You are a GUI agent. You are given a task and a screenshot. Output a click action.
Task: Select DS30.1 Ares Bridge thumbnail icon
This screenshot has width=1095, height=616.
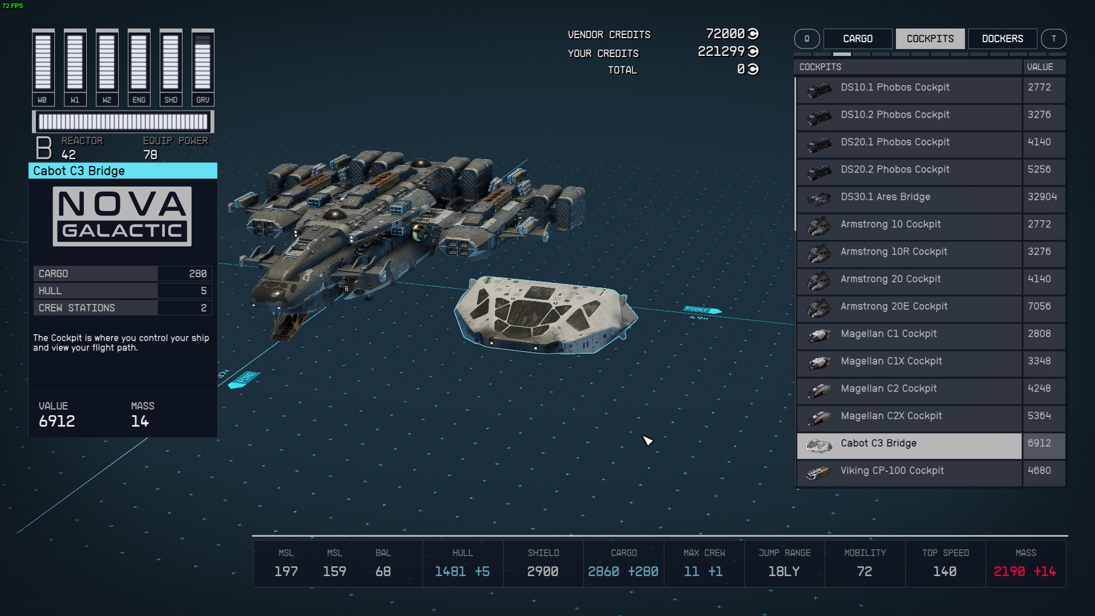pos(819,200)
